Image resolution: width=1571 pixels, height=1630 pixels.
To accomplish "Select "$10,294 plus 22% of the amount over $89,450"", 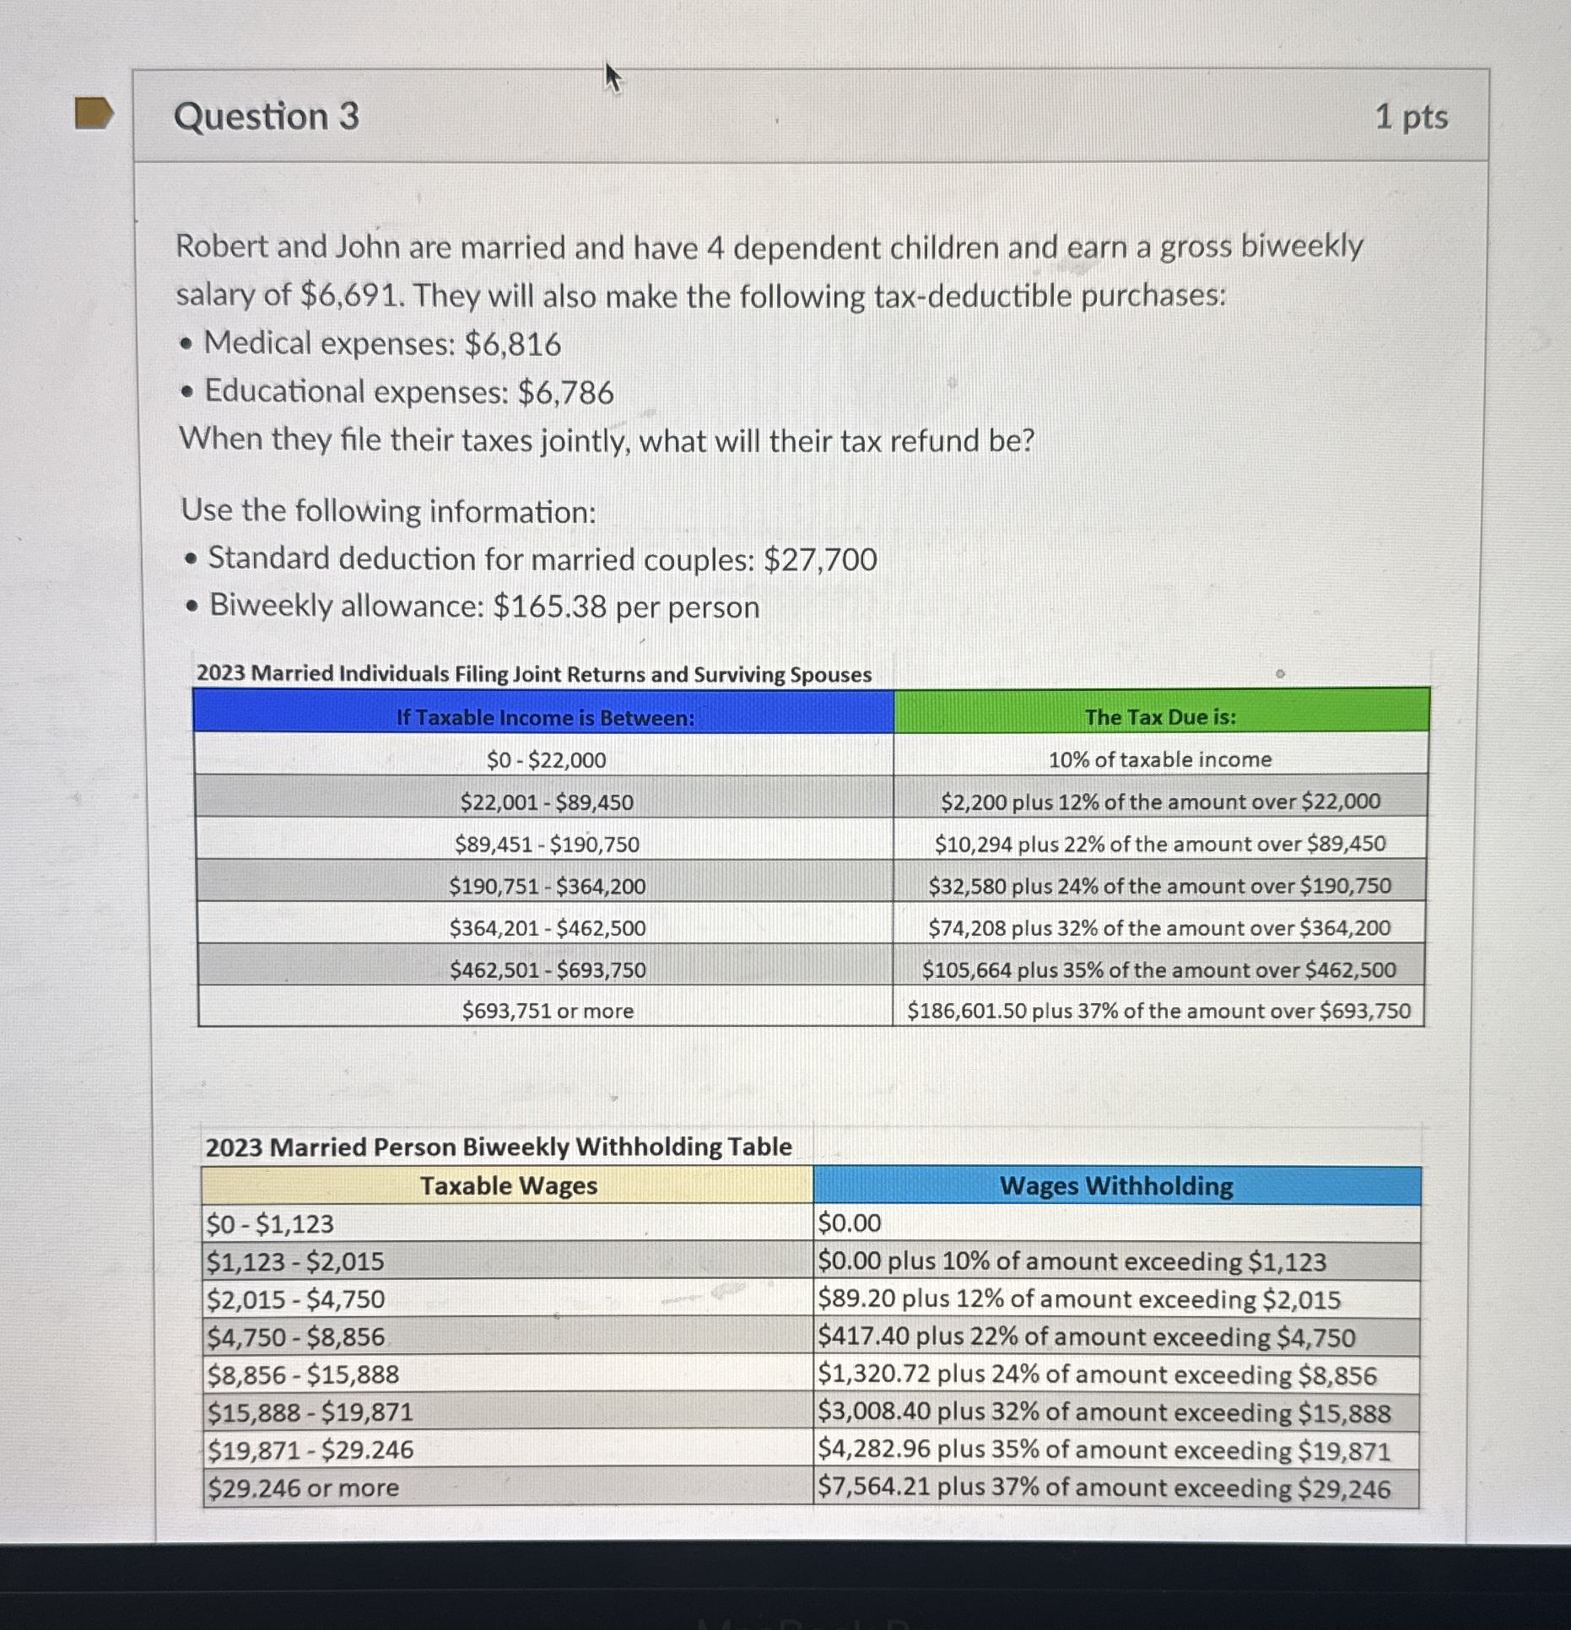I will point(1160,838).
